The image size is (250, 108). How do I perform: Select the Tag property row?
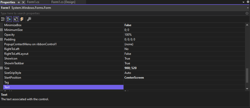coord(63,82)
